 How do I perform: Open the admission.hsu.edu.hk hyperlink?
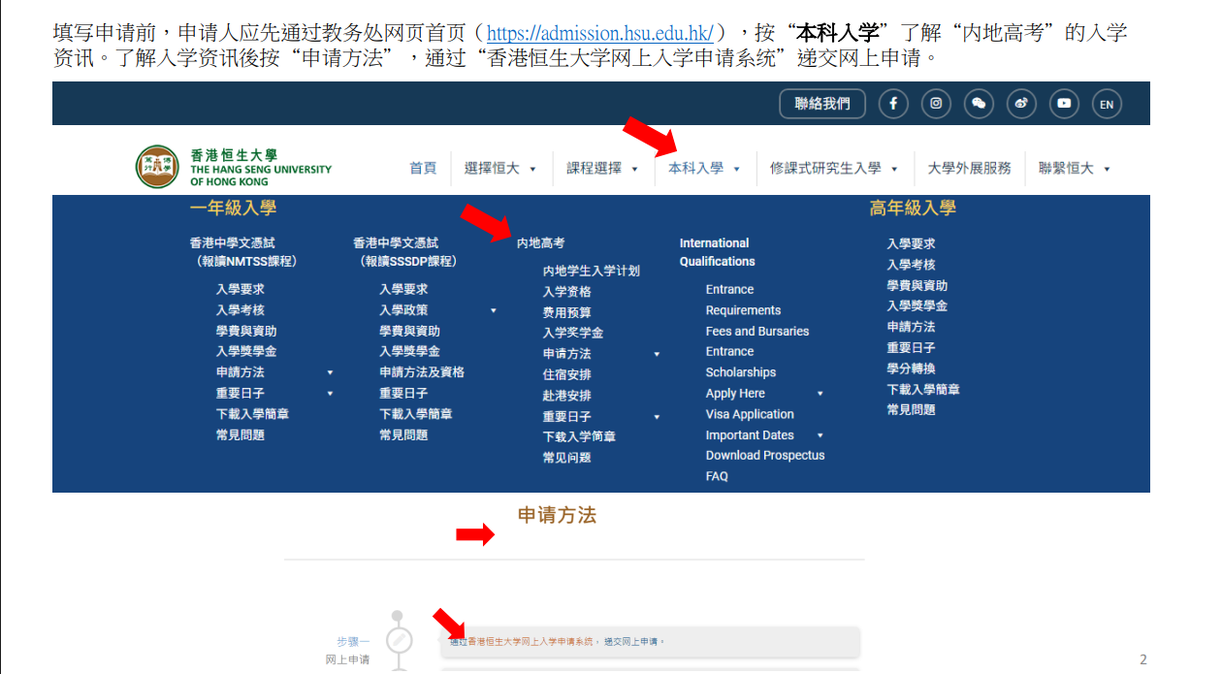pos(599,34)
